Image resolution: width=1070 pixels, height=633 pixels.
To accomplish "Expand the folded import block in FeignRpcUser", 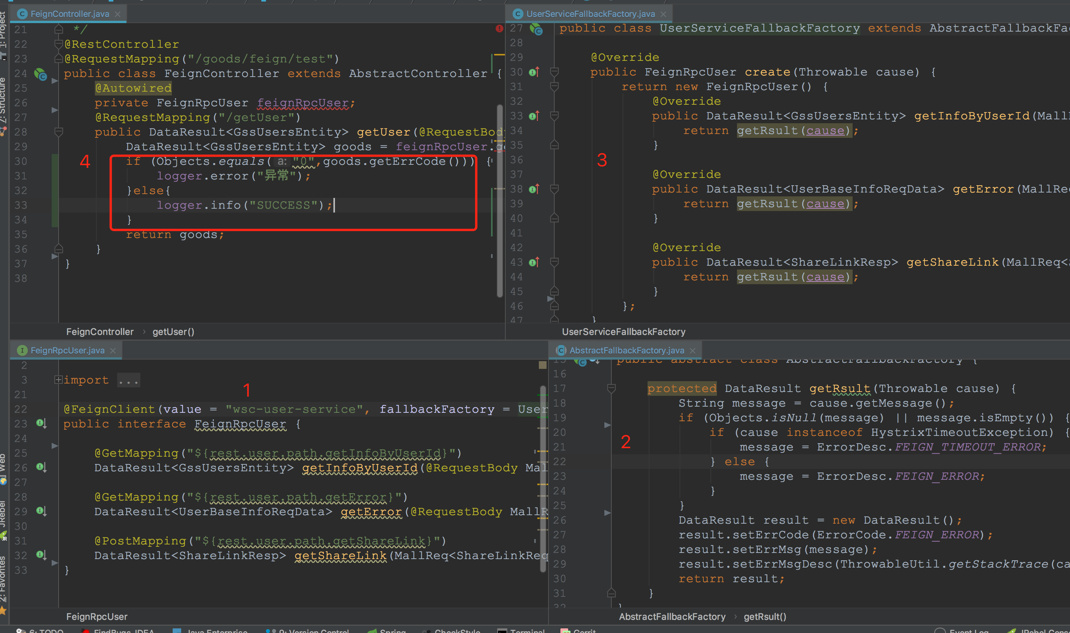I will tap(59, 380).
